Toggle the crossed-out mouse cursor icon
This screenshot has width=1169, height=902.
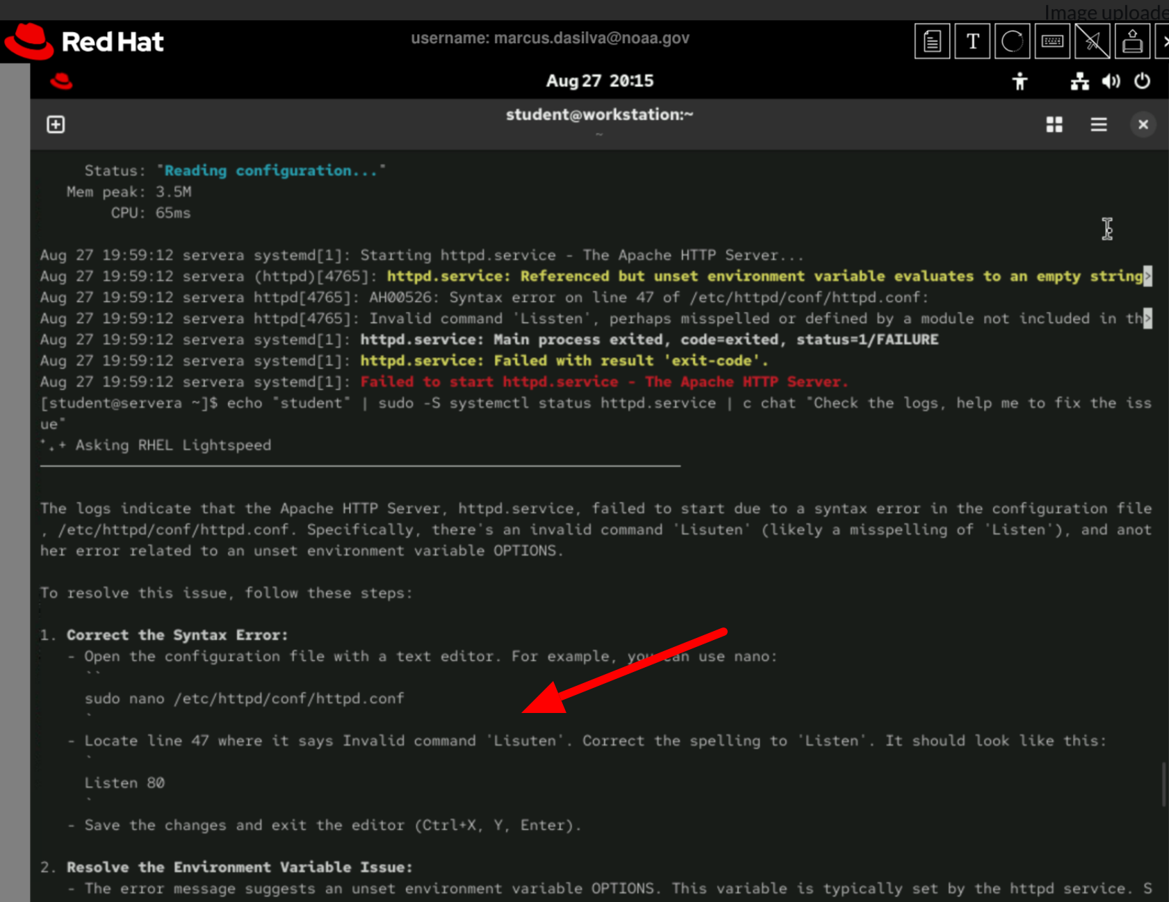(x=1093, y=42)
